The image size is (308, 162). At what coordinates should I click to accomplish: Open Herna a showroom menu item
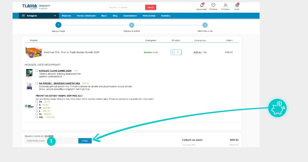(86, 16)
